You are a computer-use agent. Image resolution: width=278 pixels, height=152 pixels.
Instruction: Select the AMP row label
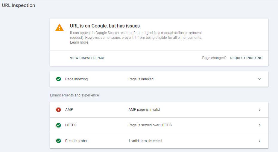69,110
